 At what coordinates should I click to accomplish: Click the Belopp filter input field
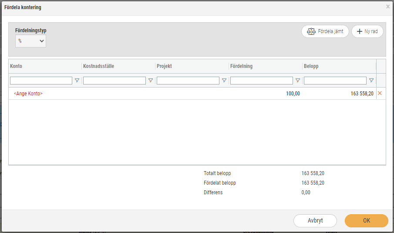(335, 81)
